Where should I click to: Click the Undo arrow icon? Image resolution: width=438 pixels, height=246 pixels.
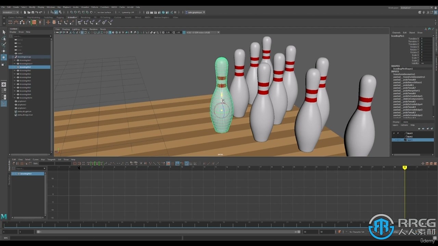coord(37,12)
